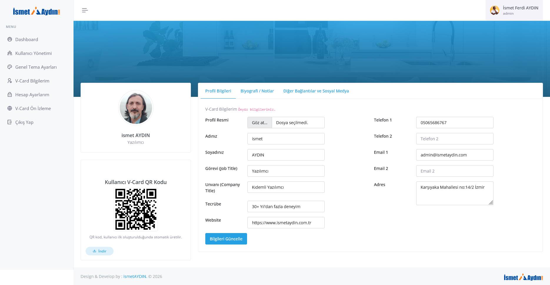Click the admin avatar in top bar

(494, 10)
